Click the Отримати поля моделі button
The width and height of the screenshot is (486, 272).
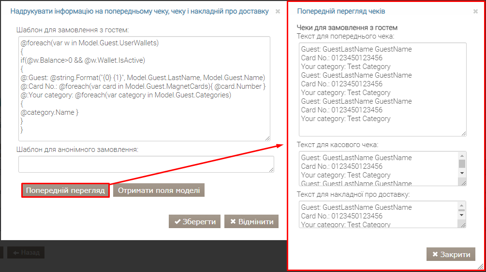(x=159, y=190)
